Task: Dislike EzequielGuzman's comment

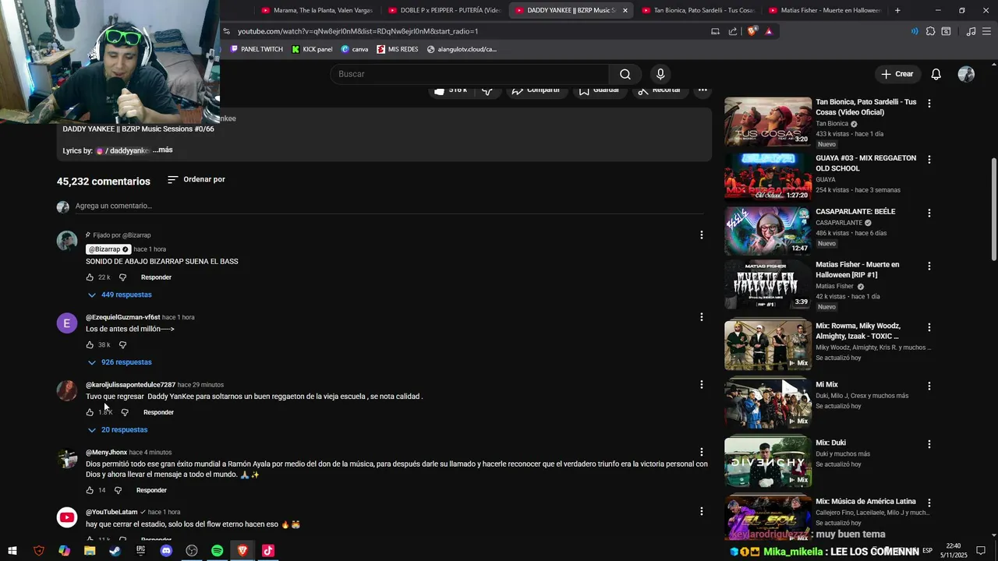Action: tap(122, 344)
